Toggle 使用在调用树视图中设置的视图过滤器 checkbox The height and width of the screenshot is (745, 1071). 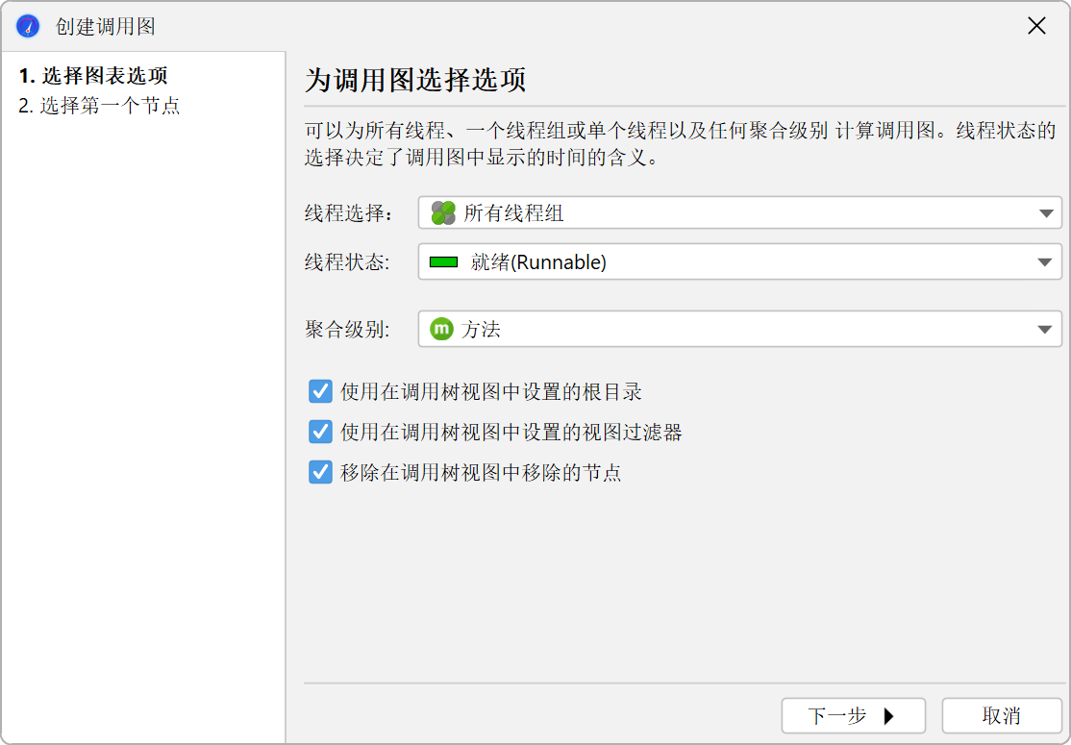[320, 433]
